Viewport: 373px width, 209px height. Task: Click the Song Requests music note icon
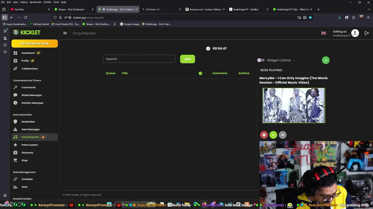(x=15, y=137)
